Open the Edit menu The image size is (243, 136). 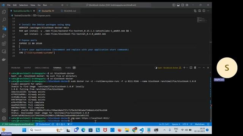click(x=15, y=5)
